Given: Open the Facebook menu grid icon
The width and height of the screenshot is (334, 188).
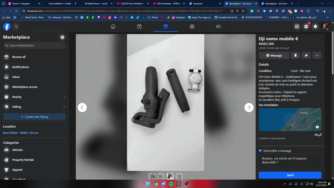Looking at the screenshot, I should click(x=297, y=26).
